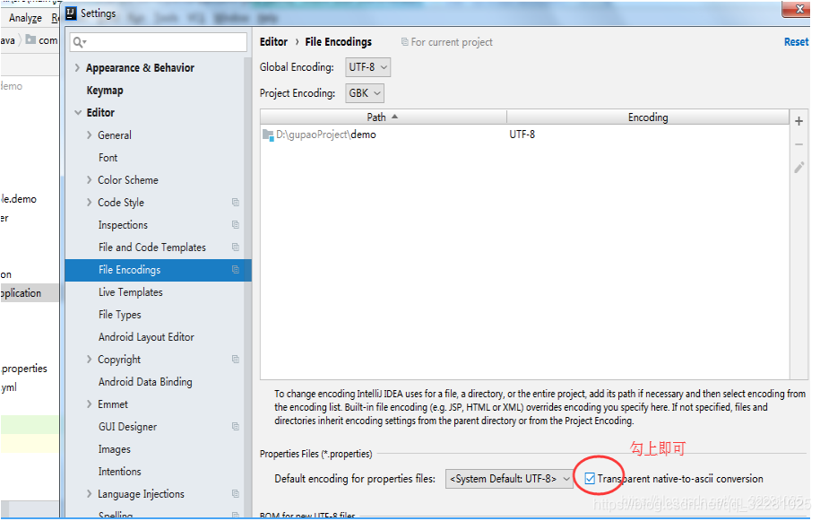Viewport: 820px width, 521px height.
Task: Expand the Color Scheme node
Action: [x=89, y=180]
